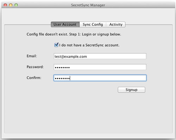Click the "I do not have a SecretSync account" label
176x140 pixels.
[x=89, y=45]
